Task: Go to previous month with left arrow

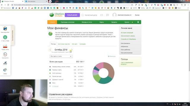Action: [x=50, y=50]
